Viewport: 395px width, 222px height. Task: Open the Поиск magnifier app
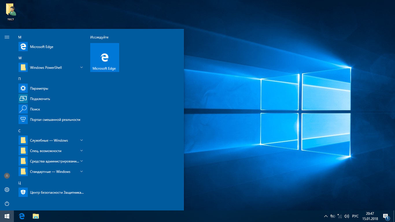[51, 109]
